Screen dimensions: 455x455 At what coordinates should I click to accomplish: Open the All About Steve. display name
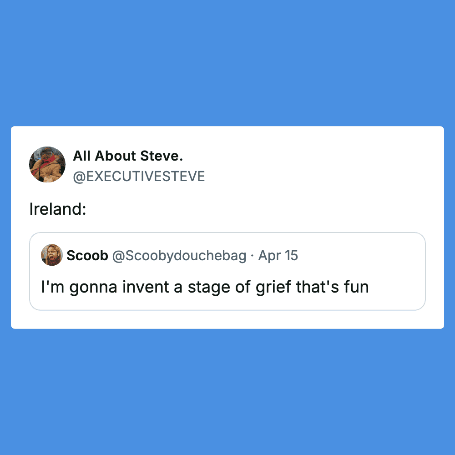[128, 156]
